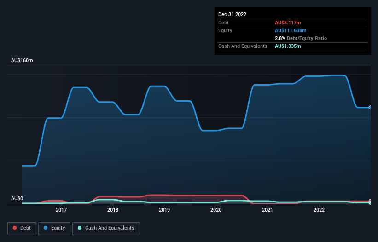
Task: Select the Cash data point at chart end
Action: pyautogui.click(x=370, y=203)
